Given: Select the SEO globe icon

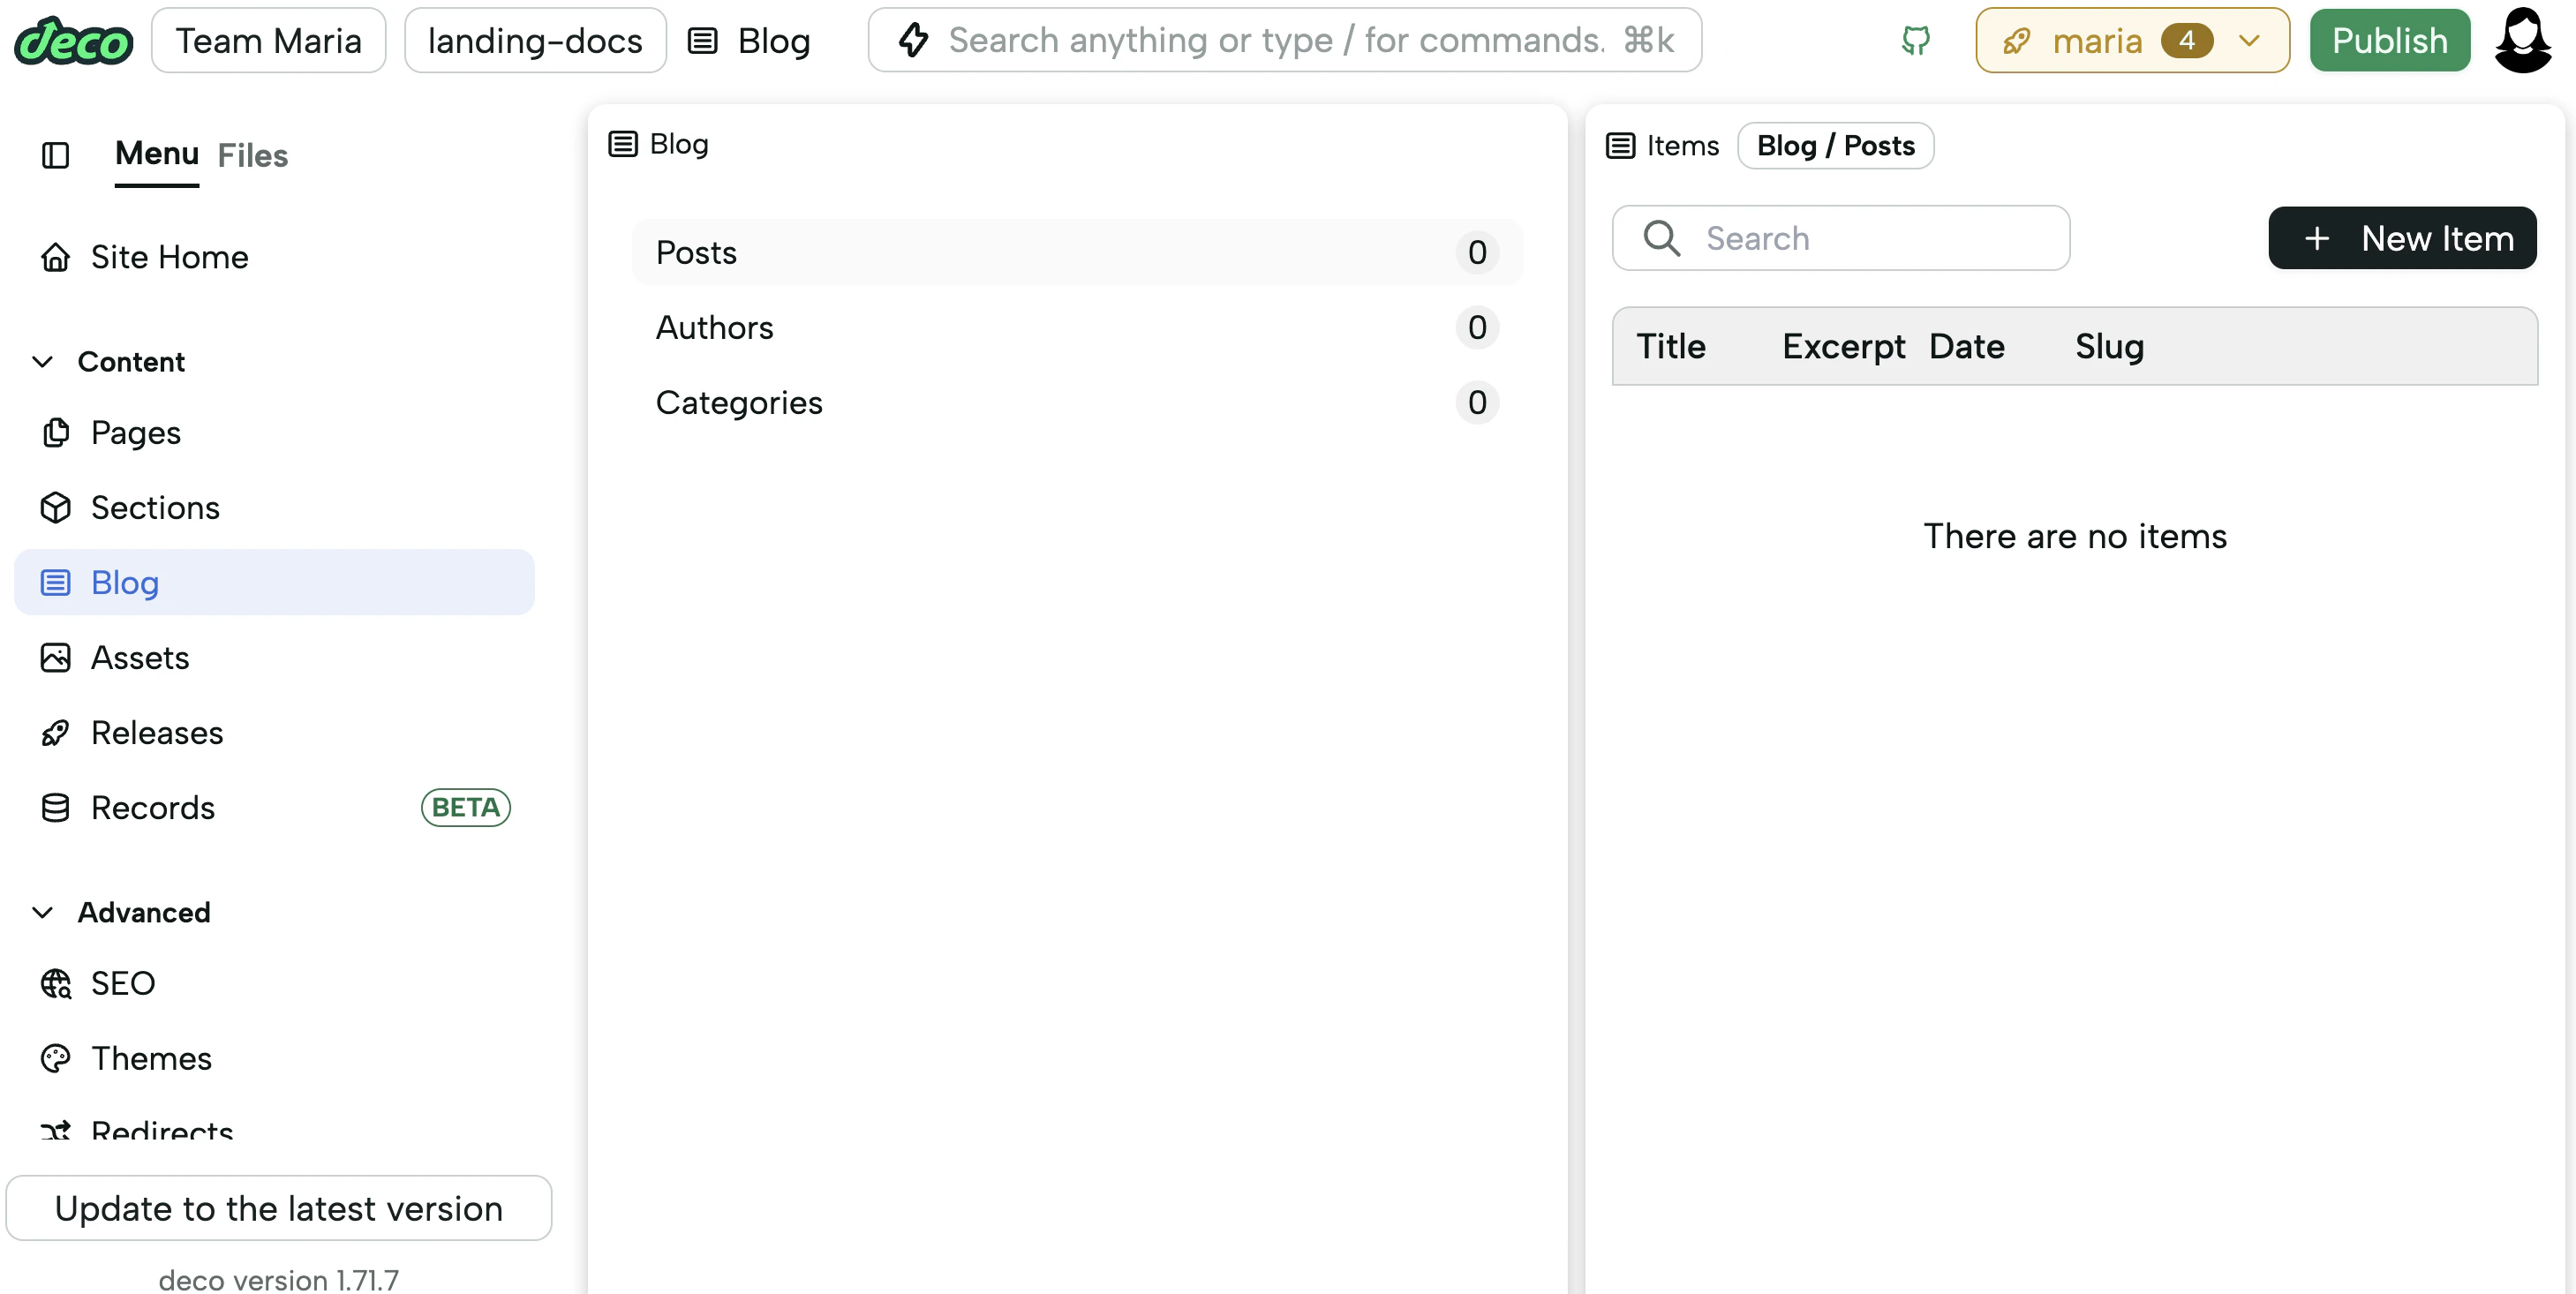Looking at the screenshot, I should (x=56, y=983).
